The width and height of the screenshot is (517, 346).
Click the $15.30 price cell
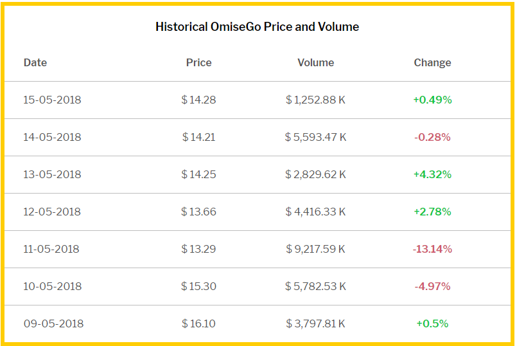click(198, 286)
